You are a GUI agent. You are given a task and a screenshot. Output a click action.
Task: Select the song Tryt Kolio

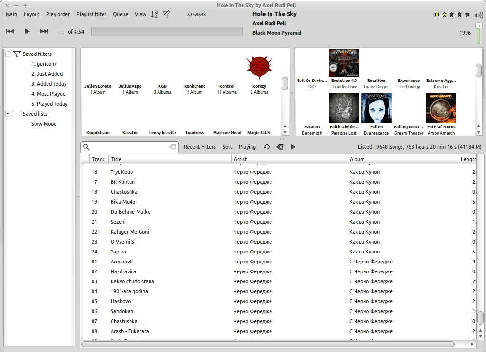tap(278, 172)
